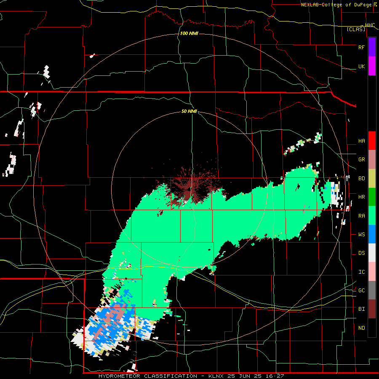
Task: Click the RA legend label
Action: (x=361, y=216)
